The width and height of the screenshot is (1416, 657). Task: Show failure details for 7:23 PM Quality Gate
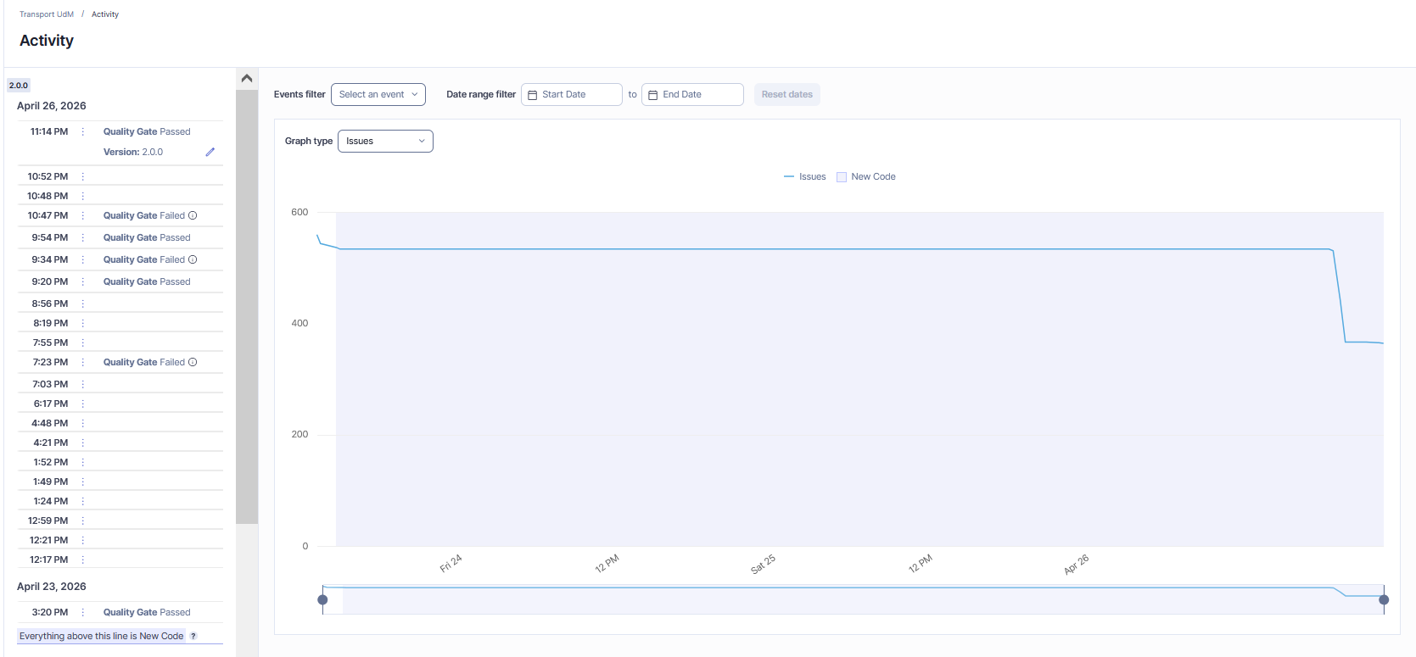(x=193, y=362)
